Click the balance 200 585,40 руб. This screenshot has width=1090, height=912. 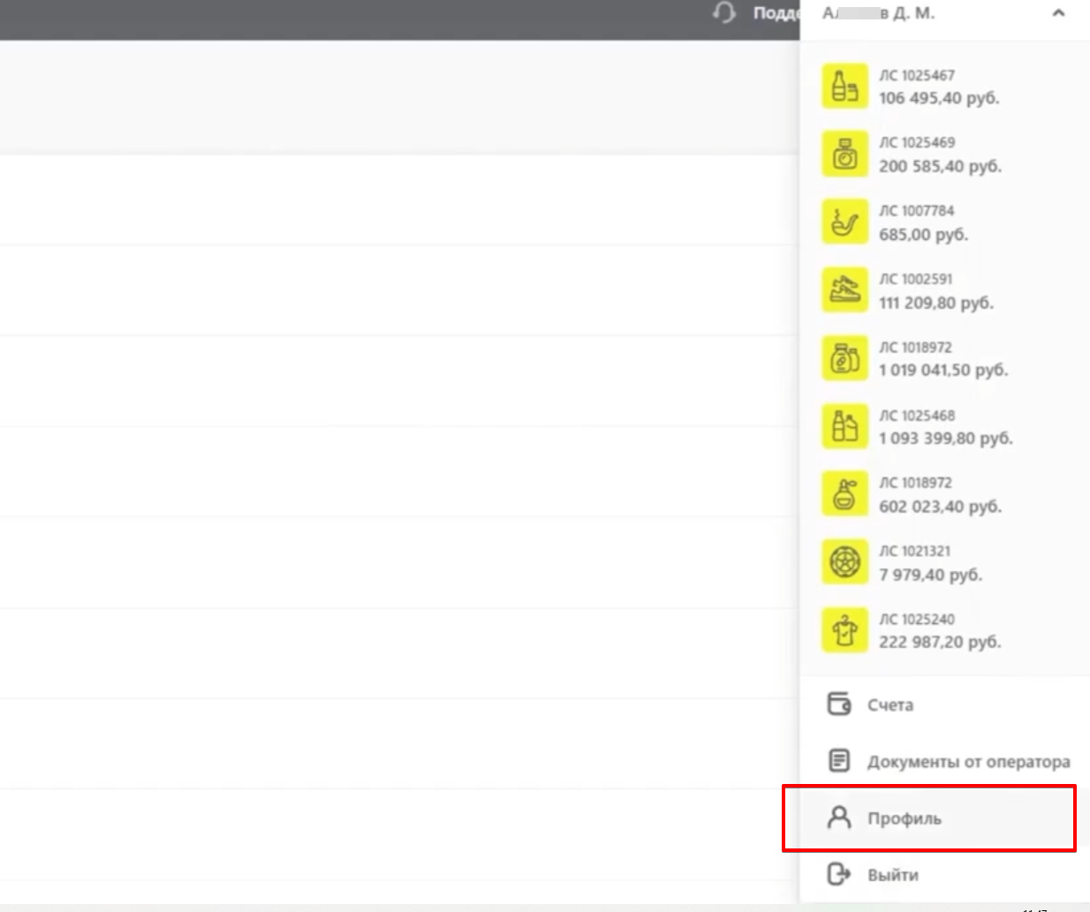(x=940, y=166)
